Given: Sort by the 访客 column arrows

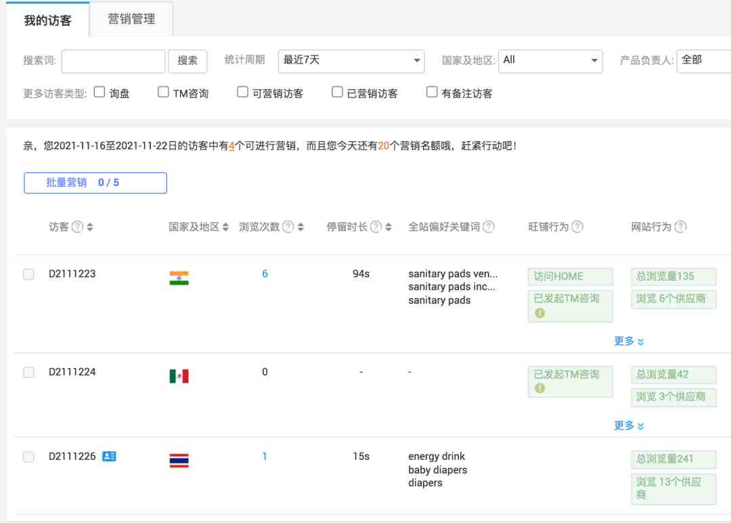Looking at the screenshot, I should [x=90, y=227].
